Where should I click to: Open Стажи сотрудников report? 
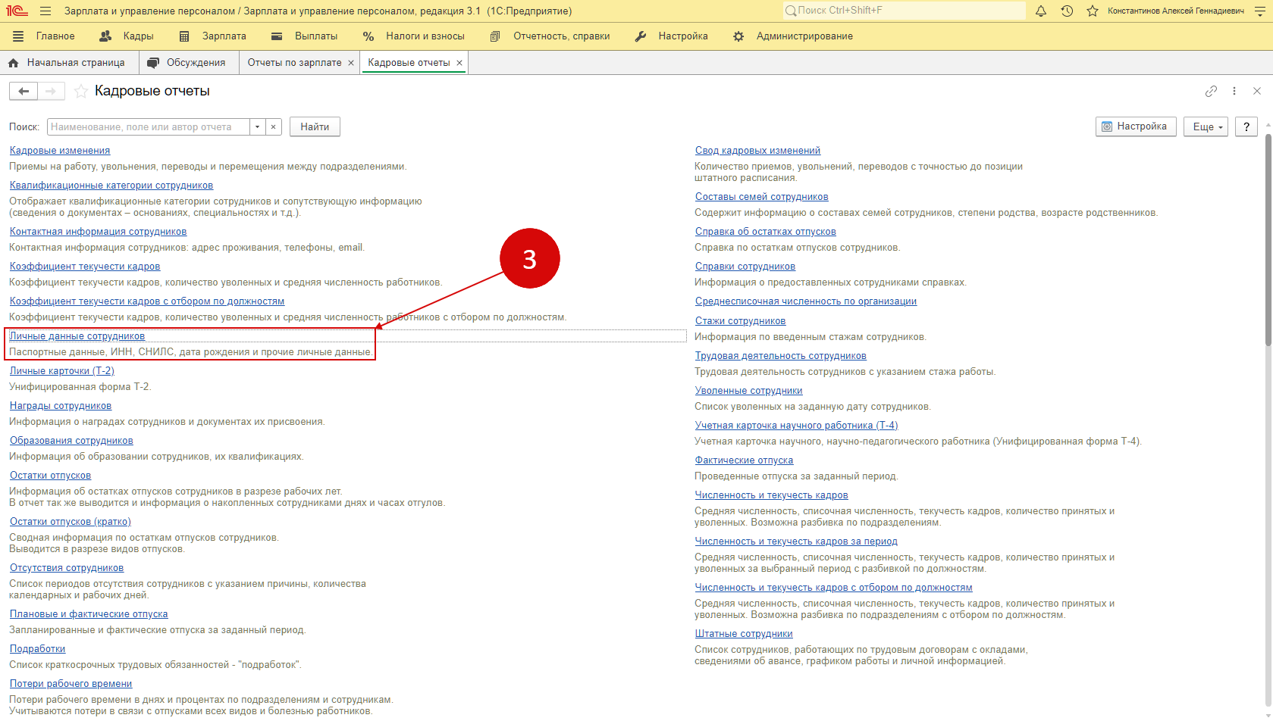740,321
